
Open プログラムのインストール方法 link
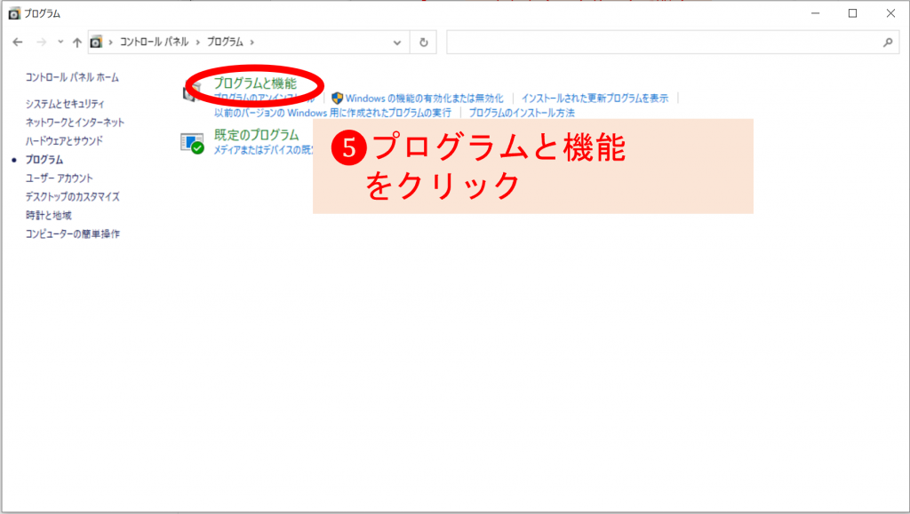tap(522, 113)
